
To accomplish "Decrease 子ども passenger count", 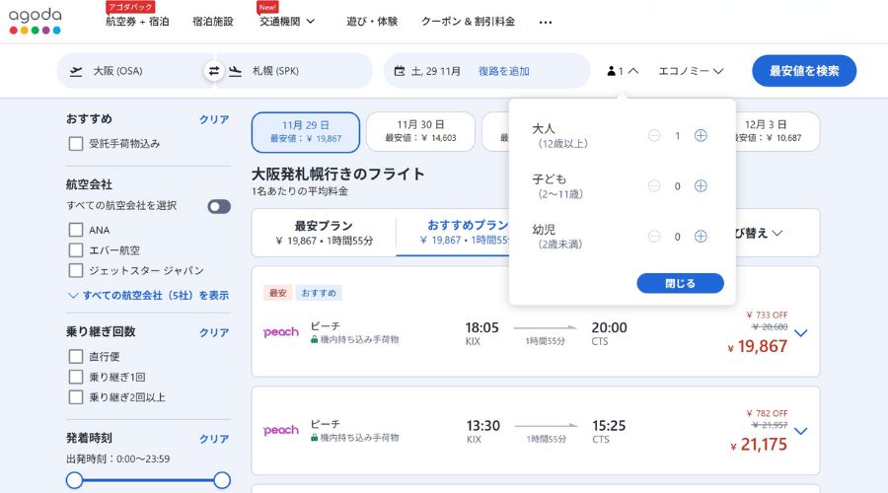I will click(654, 186).
